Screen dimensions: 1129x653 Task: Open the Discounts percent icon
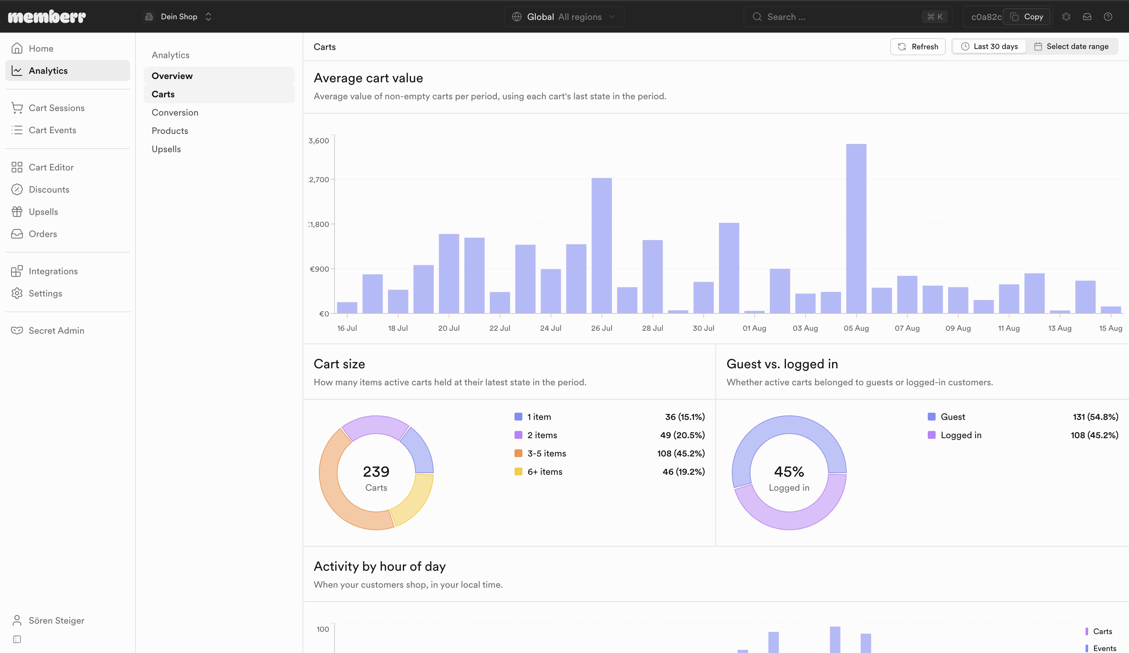17,189
